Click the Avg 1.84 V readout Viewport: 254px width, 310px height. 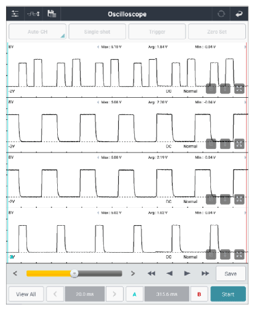tap(157, 47)
